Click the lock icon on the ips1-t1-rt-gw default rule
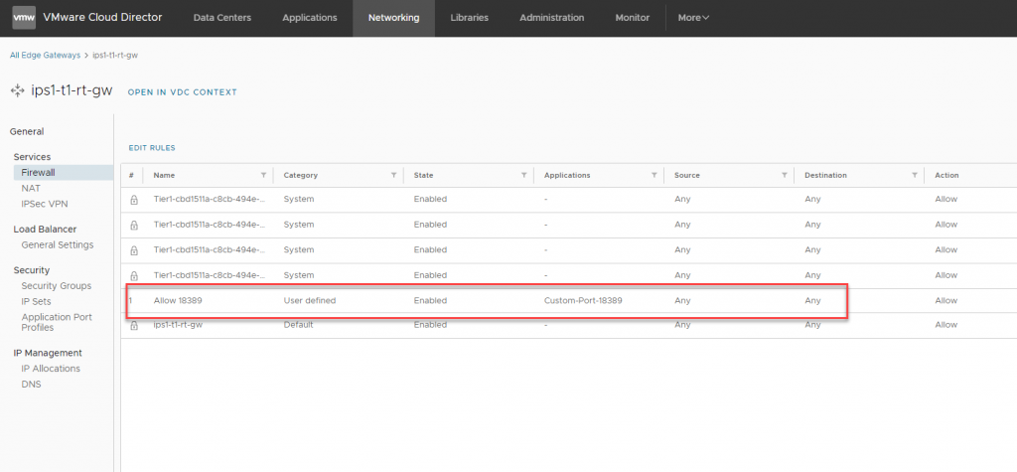This screenshot has width=1017, height=472. pyautogui.click(x=133, y=325)
